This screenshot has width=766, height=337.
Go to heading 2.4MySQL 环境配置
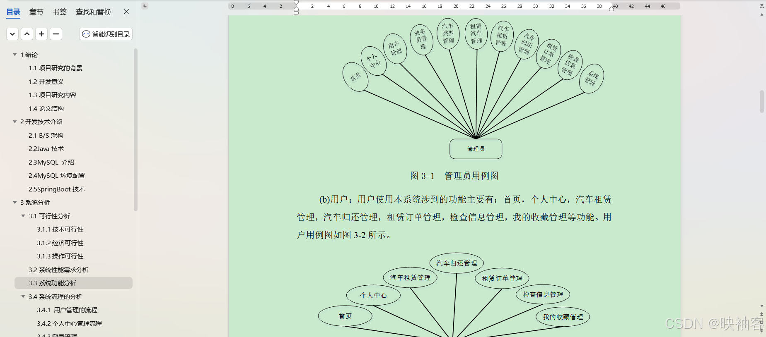[x=57, y=176]
